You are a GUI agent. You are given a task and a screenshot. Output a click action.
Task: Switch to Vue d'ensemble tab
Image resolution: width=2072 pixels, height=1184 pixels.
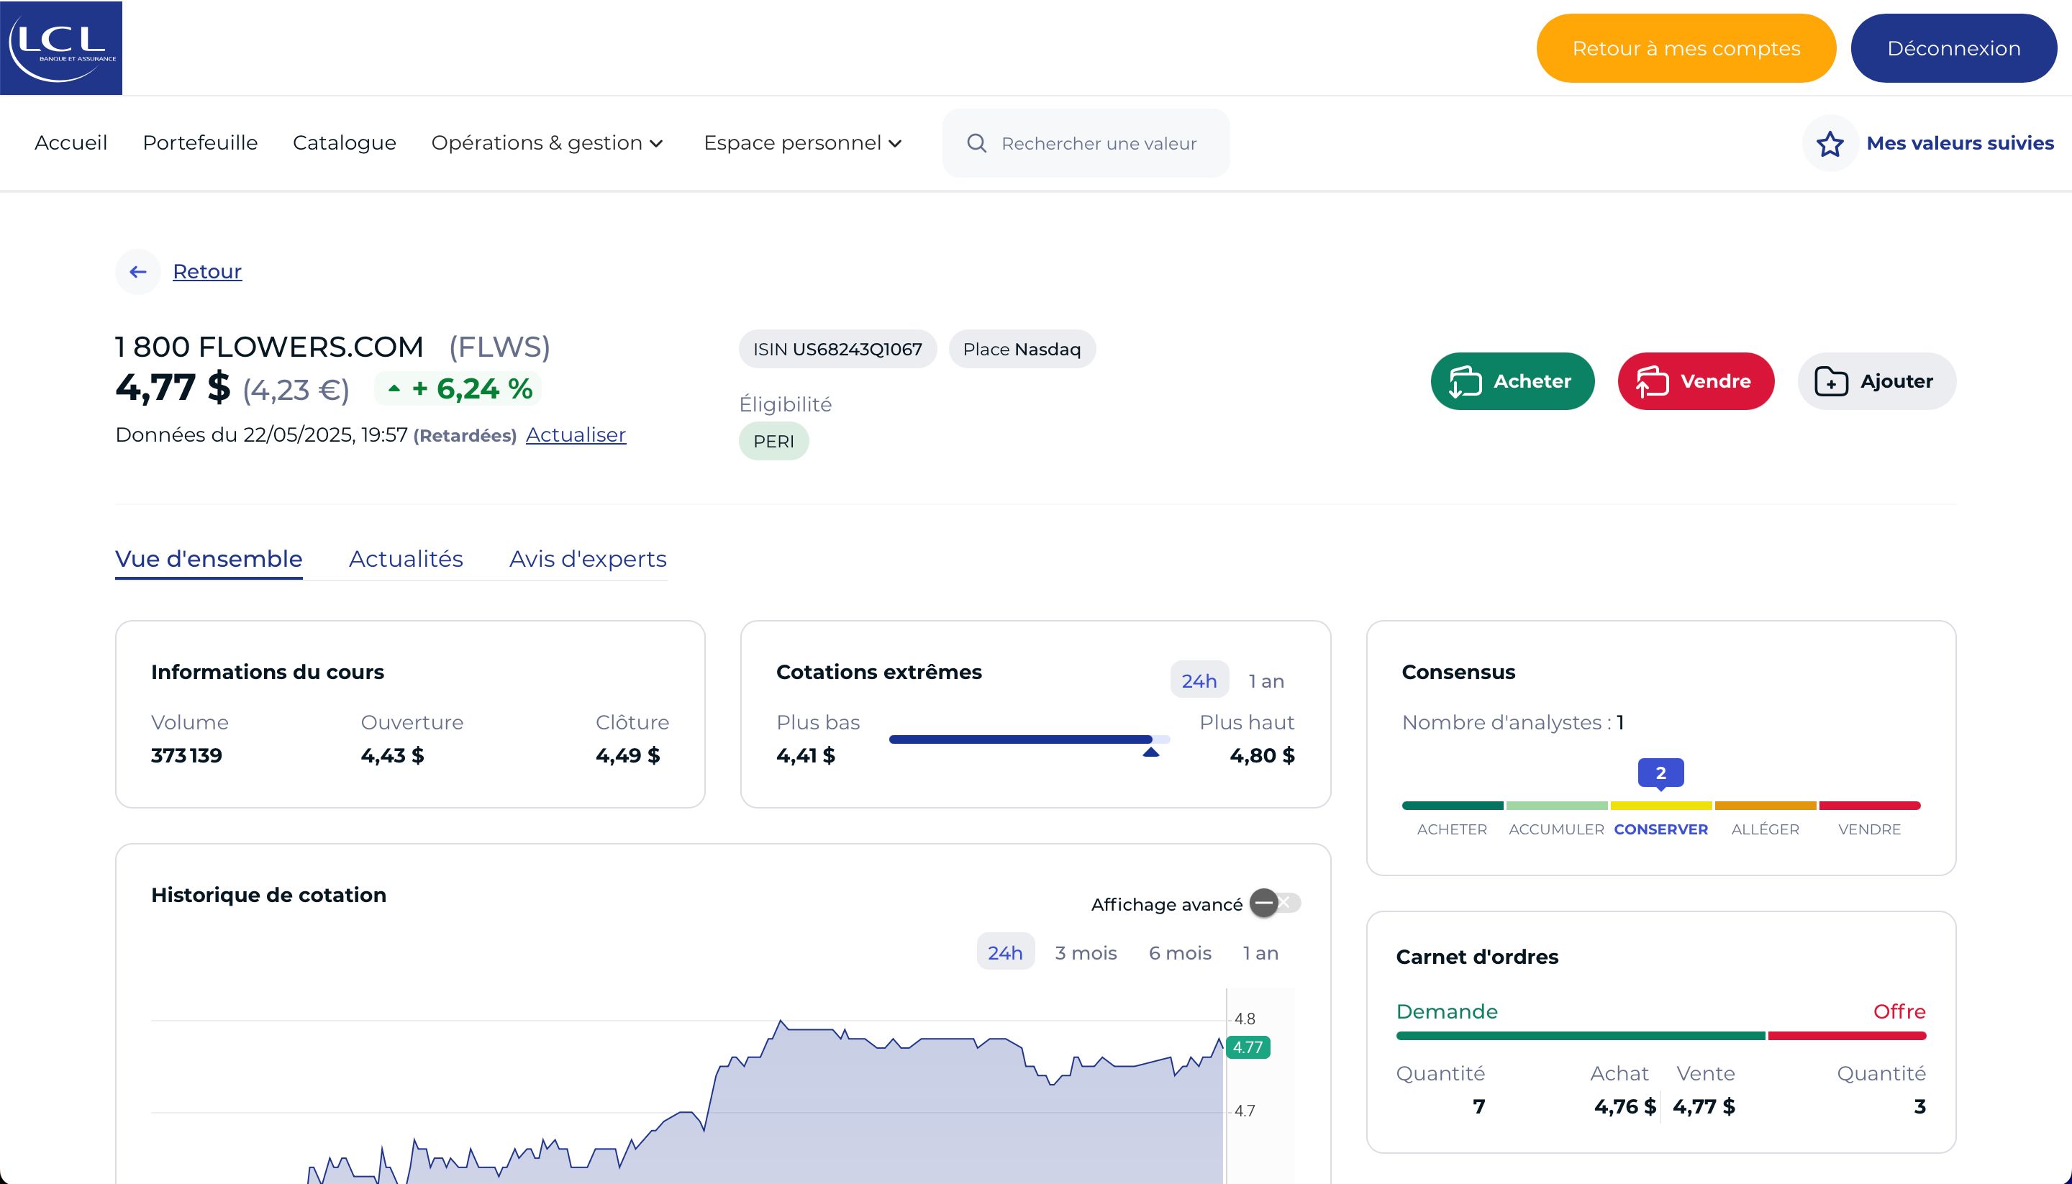coord(209,560)
